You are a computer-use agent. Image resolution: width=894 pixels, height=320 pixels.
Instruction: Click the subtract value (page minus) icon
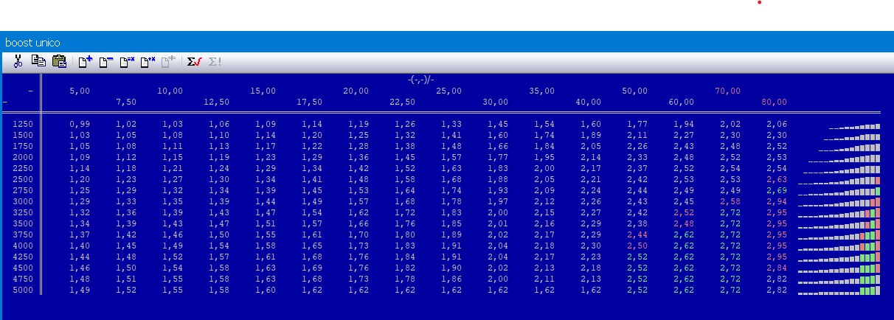tap(106, 62)
